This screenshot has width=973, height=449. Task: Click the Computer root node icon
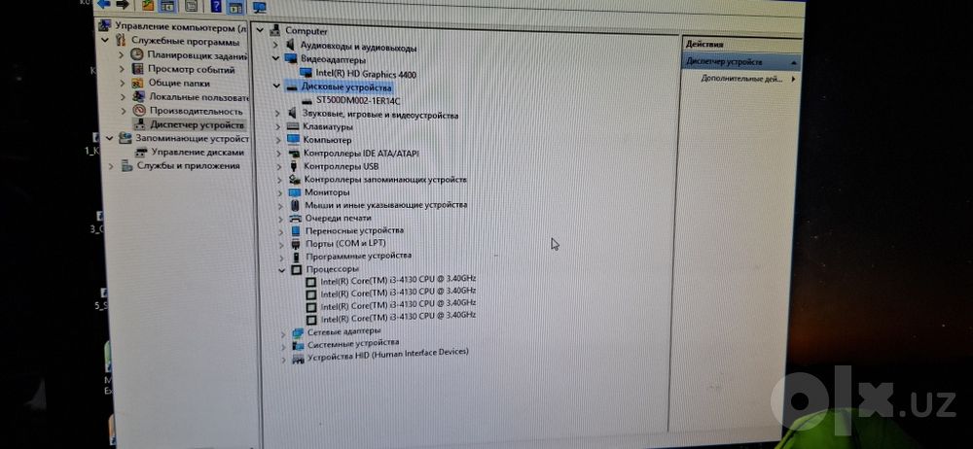(273, 30)
